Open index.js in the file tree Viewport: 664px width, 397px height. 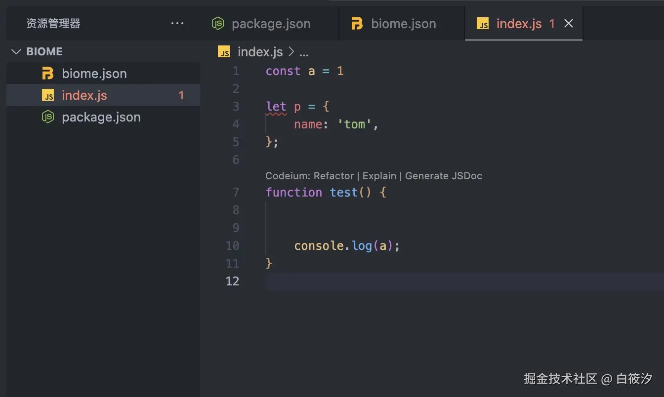[x=103, y=95]
